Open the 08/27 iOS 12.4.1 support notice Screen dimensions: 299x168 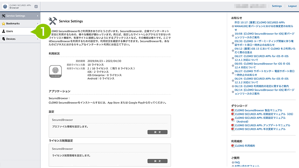261,58
